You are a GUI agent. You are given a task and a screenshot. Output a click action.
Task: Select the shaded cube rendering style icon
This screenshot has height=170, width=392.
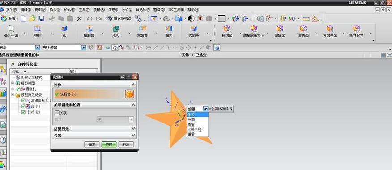pyautogui.click(x=179, y=18)
